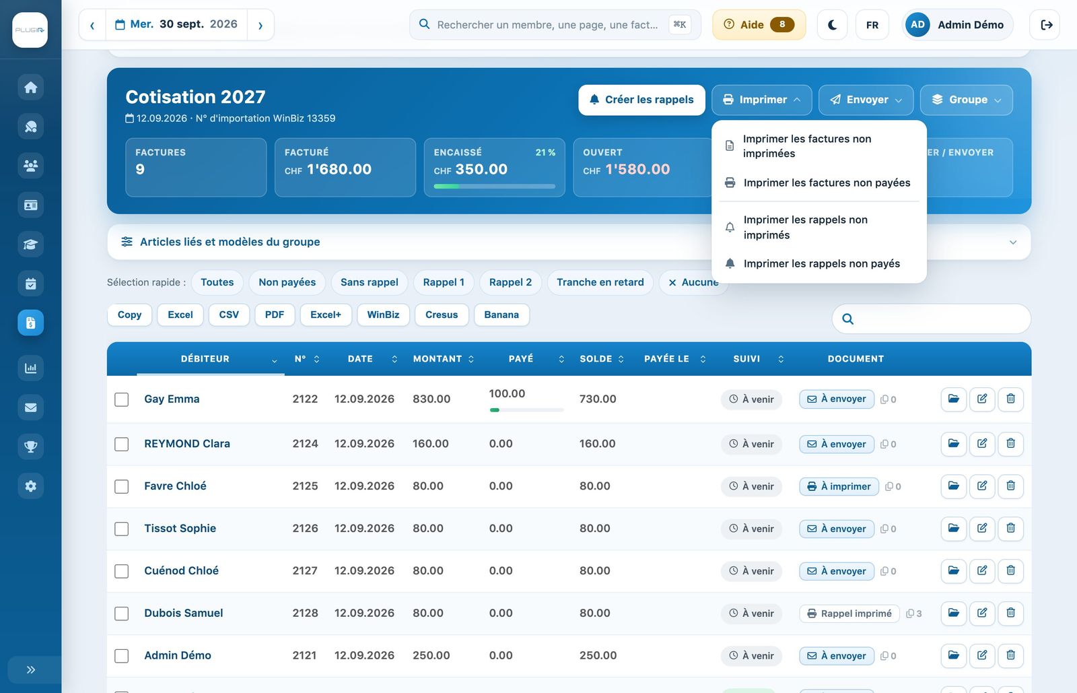Select the Tissot Sophie row checkbox
This screenshot has width=1077, height=693.
point(122,529)
